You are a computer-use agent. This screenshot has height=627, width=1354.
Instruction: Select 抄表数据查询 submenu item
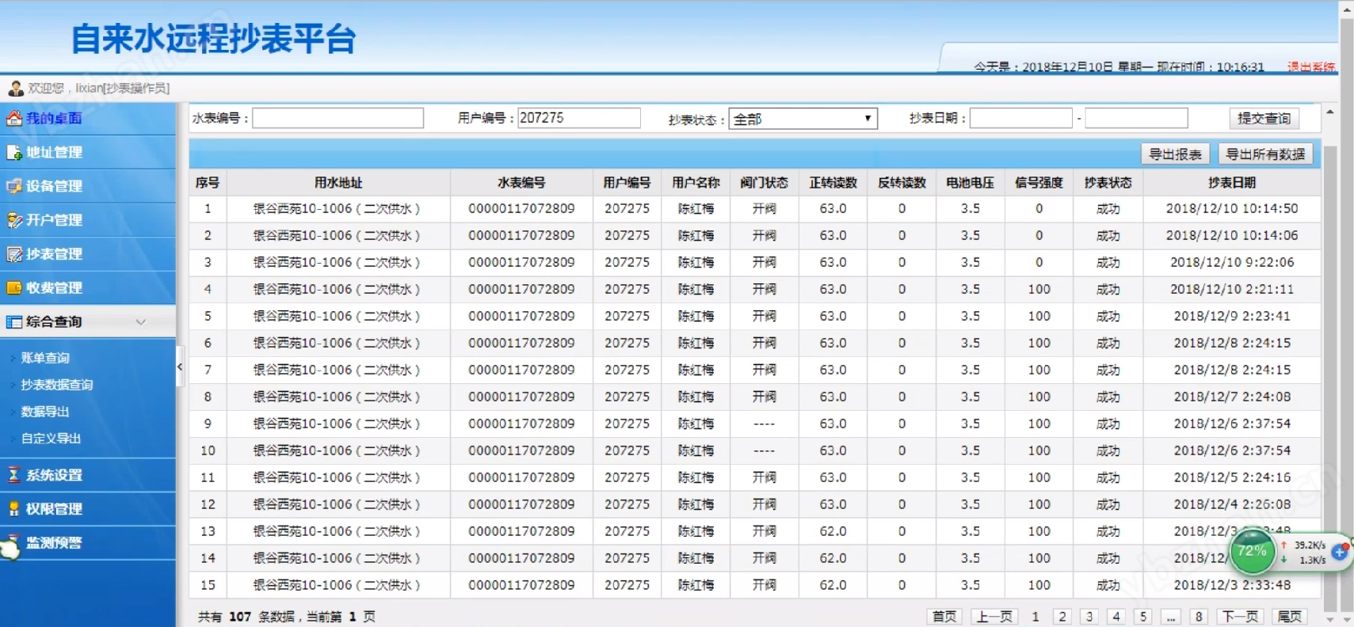click(x=57, y=385)
